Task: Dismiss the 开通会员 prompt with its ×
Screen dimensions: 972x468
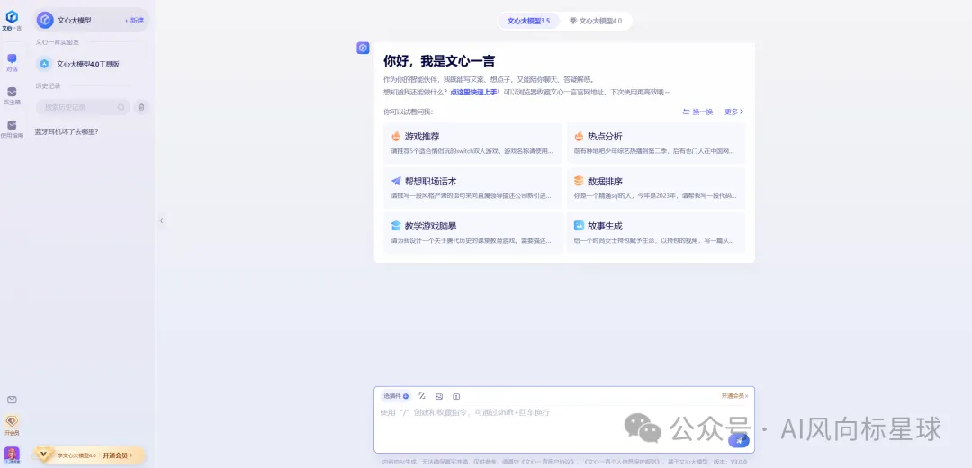Action: 746,395
